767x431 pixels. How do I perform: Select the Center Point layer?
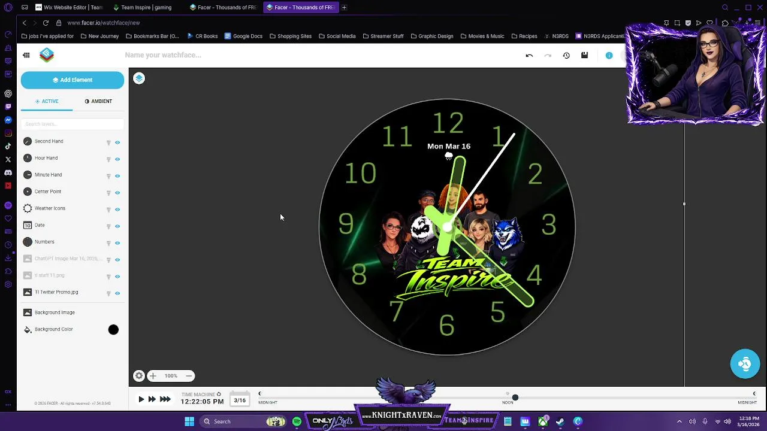pos(48,192)
